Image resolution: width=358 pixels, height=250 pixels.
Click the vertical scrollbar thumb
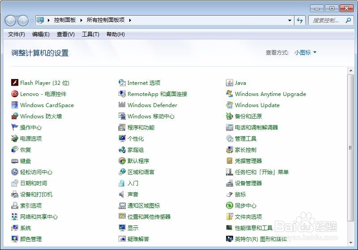pos(350,148)
